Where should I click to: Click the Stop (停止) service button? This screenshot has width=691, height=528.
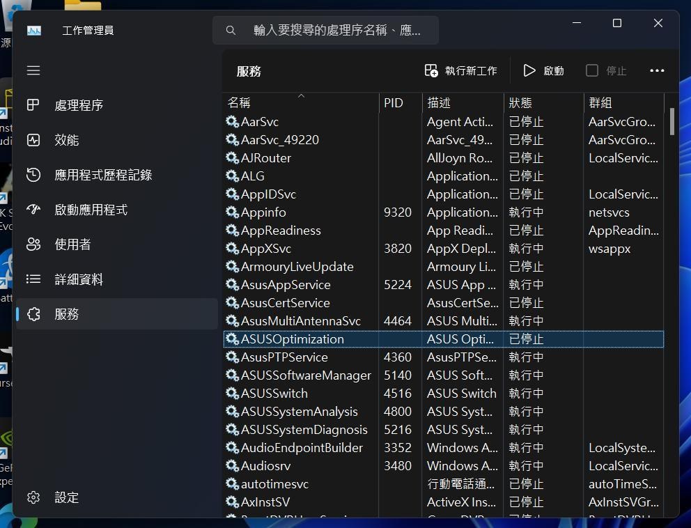click(x=606, y=71)
